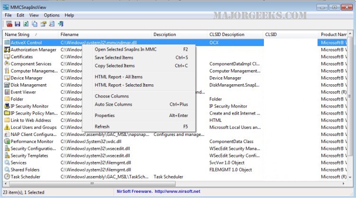Screen dimensions: 356x198
Task: Click the Configures and manage... description cell
Action: [x=179, y=135]
